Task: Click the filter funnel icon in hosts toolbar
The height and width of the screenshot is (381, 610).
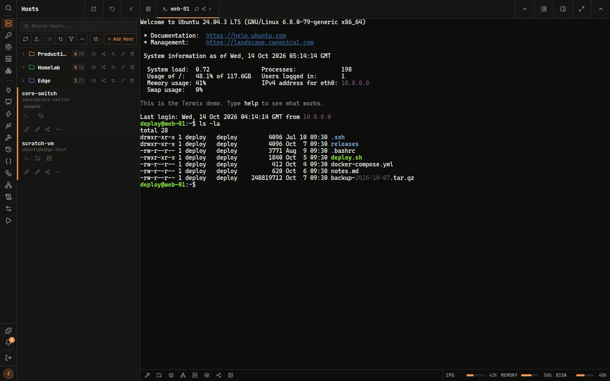Action: [x=72, y=39]
